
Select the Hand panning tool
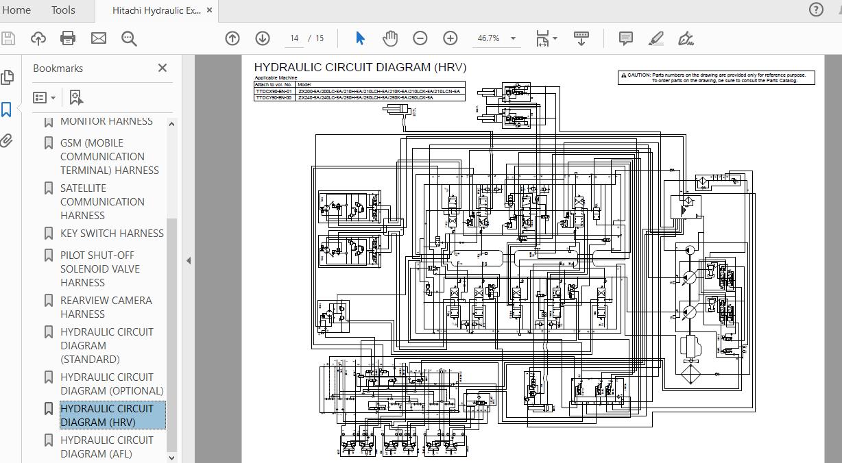coord(390,38)
